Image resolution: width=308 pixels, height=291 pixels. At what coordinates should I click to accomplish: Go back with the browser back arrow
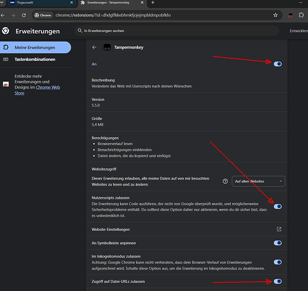tap(2, 15)
